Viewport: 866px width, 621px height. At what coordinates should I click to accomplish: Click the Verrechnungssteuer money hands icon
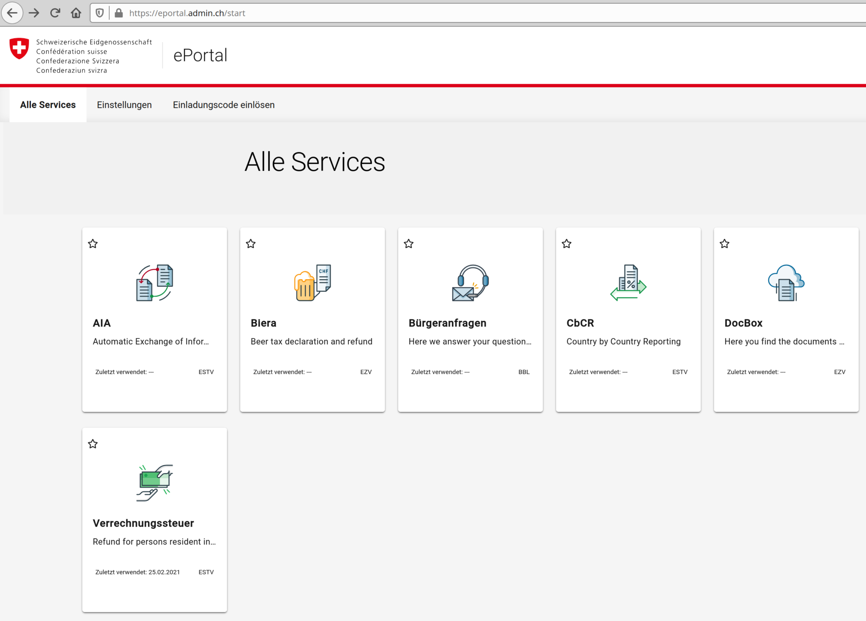pos(154,483)
